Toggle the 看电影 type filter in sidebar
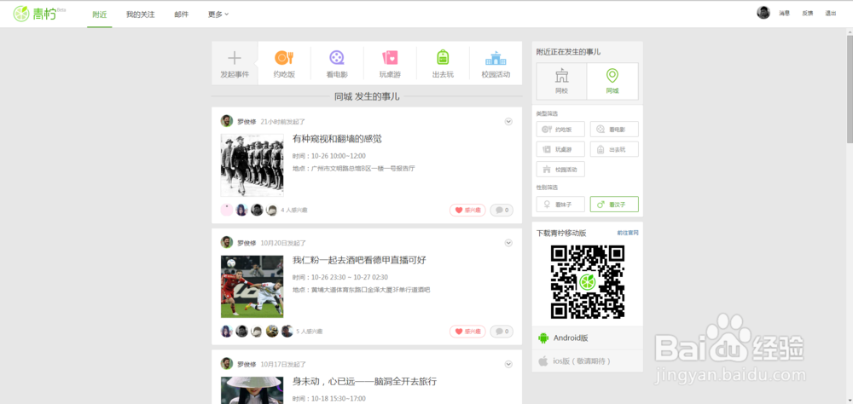Screen dimensions: 853x404 [x=614, y=130]
